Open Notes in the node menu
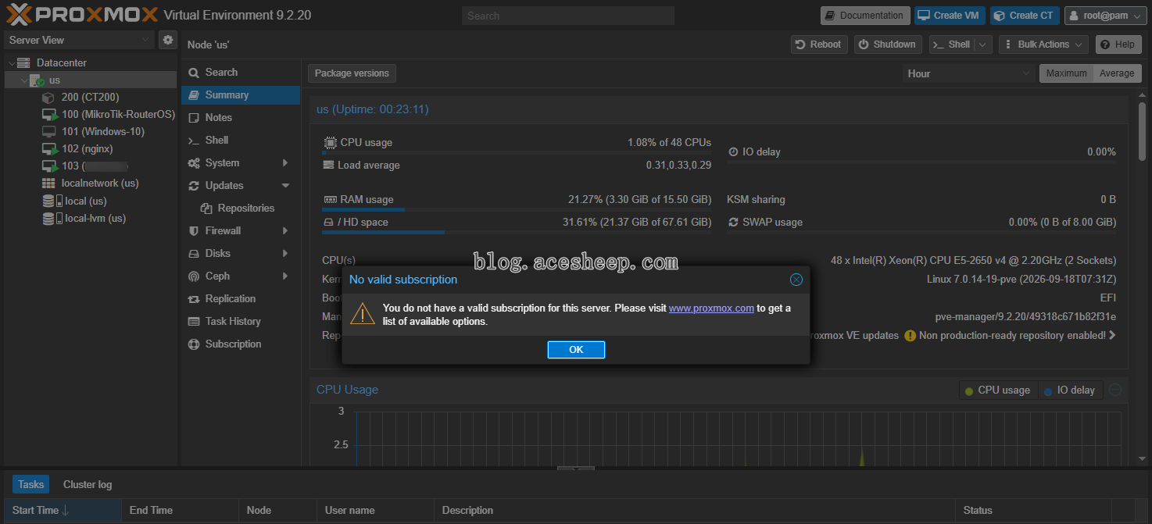 241,118
